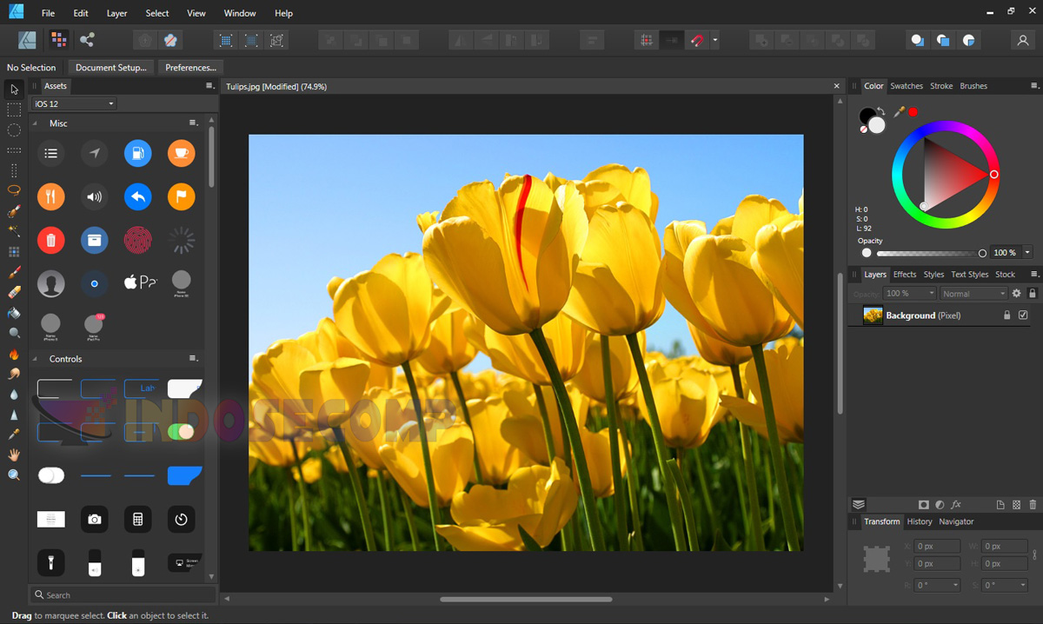Select the Smudge tool
This screenshot has width=1043, height=624.
tap(13, 374)
